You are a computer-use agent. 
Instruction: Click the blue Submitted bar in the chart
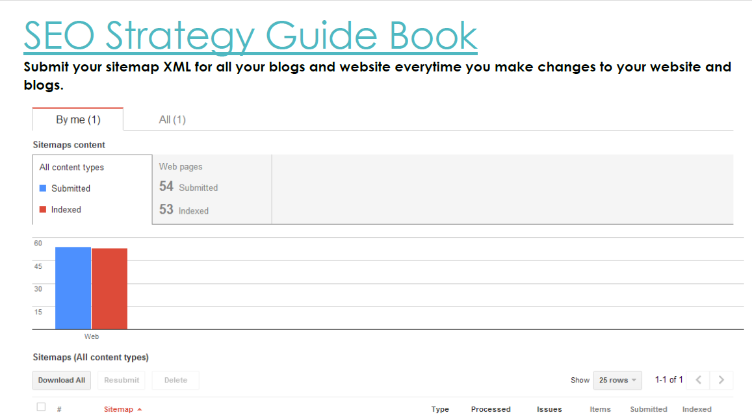(x=72, y=289)
